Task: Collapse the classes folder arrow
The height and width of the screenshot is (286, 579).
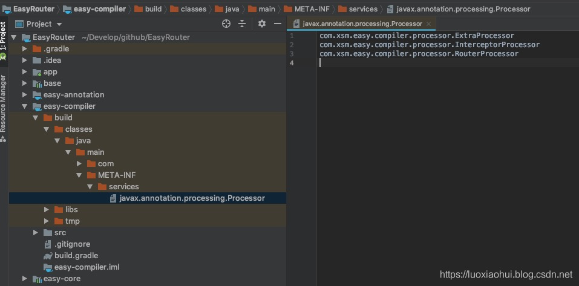Action: click(46, 129)
